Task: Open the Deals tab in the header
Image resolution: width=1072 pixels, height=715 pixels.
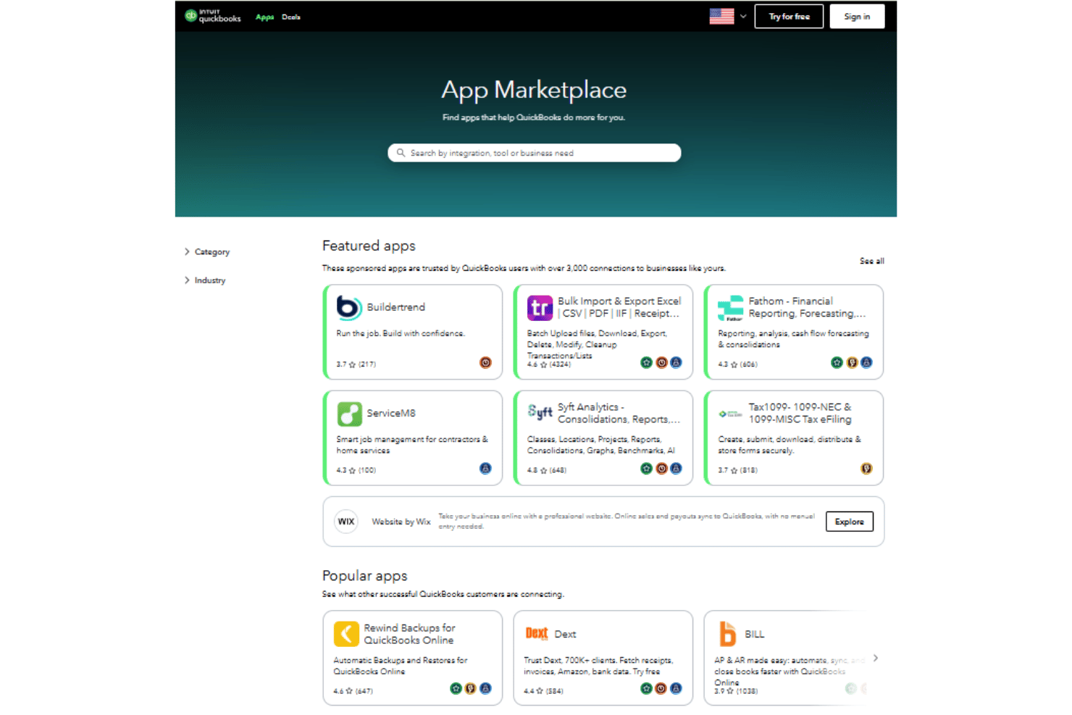Action: click(291, 17)
